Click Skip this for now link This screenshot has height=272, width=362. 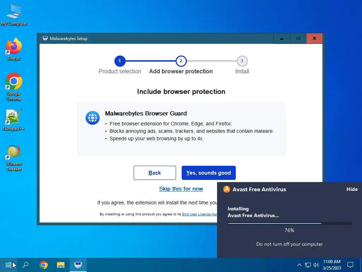(x=181, y=189)
